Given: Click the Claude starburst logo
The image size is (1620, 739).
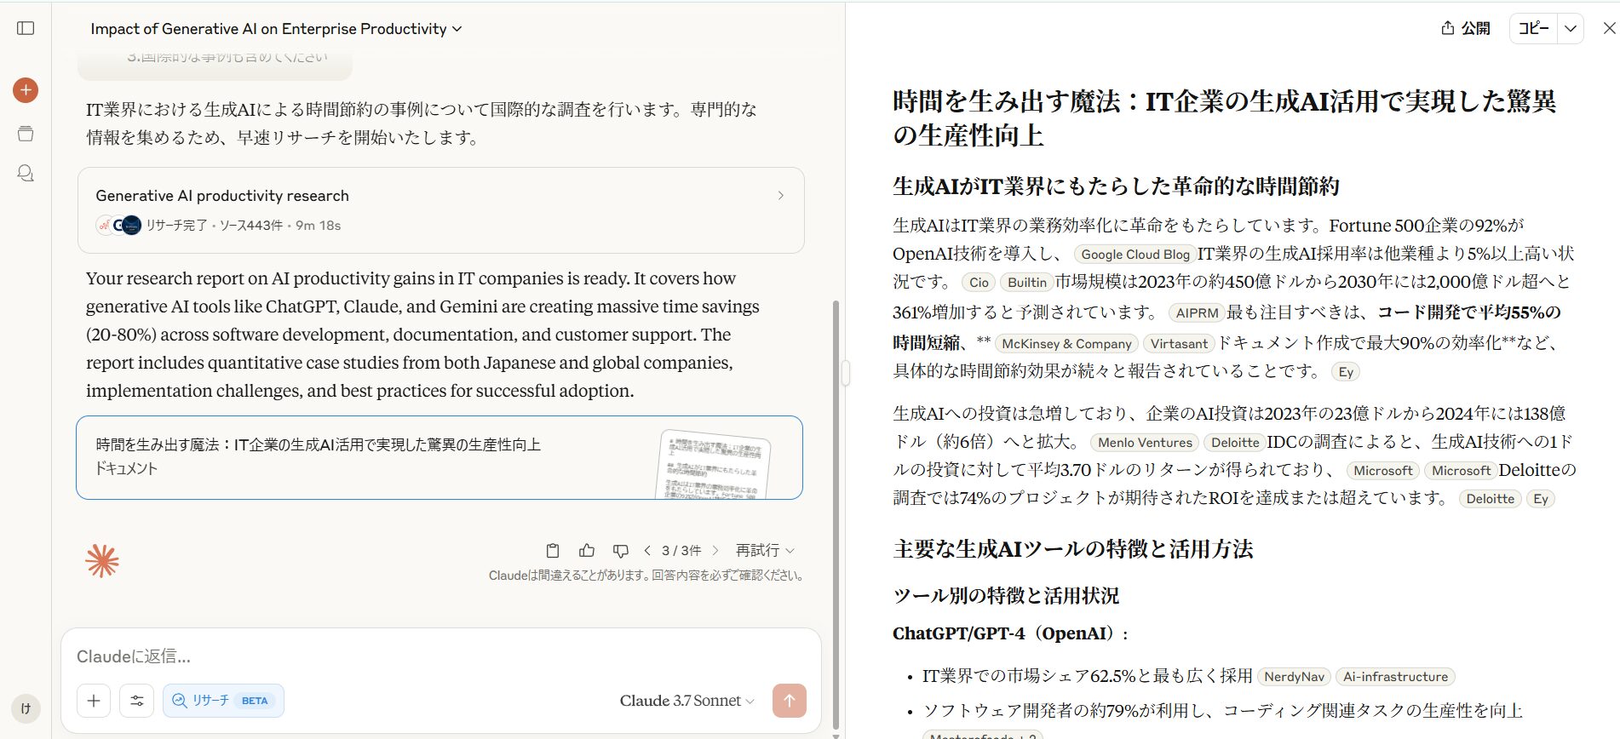Looking at the screenshot, I should 102,561.
